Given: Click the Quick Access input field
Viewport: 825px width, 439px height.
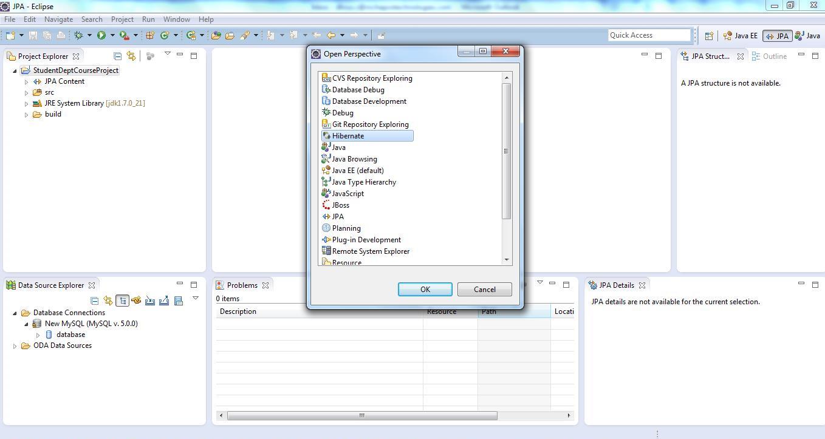Looking at the screenshot, I should click(x=649, y=35).
